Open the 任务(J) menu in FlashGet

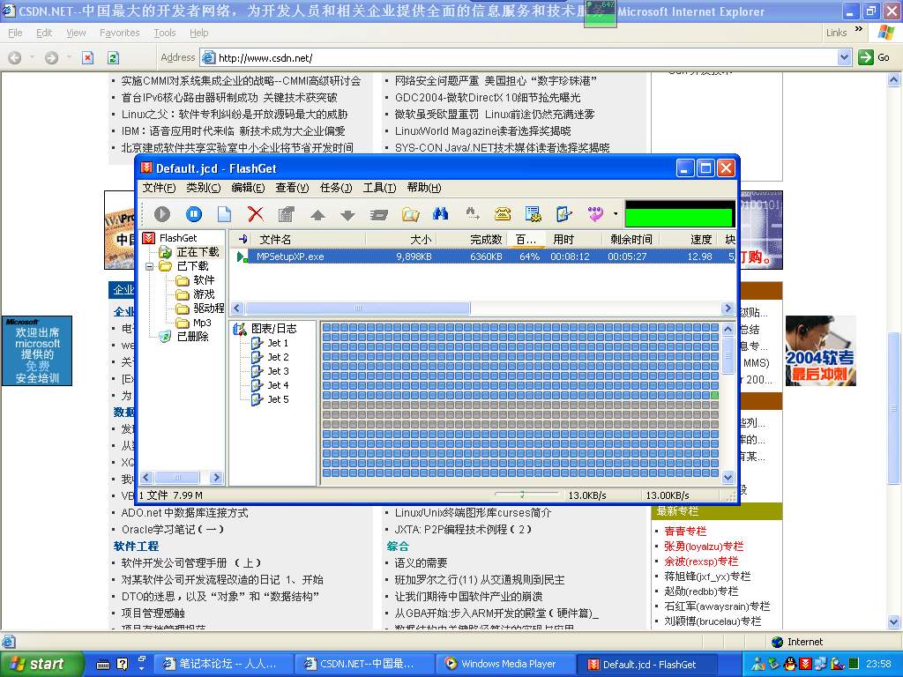tap(336, 188)
